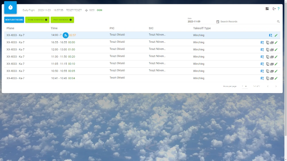Edit the in-progress 14:00 flight

[276, 35]
